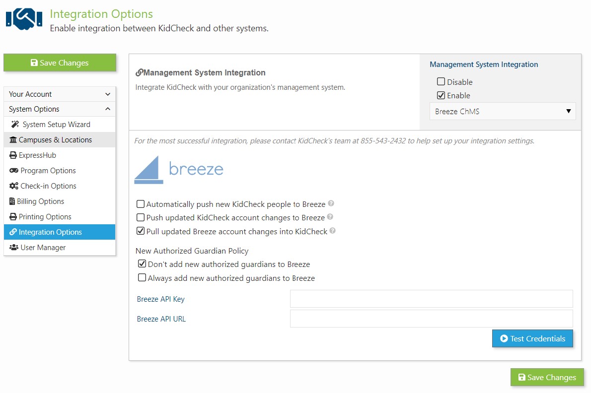591x393 pixels.
Task: Click the Check-in Options gears icon
Action: coord(14,186)
